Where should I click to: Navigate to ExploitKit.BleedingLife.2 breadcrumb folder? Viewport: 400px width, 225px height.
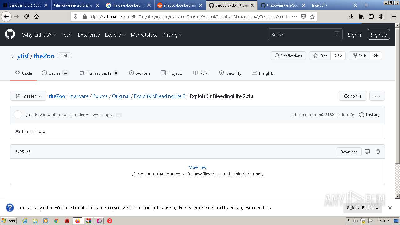pos(159,96)
